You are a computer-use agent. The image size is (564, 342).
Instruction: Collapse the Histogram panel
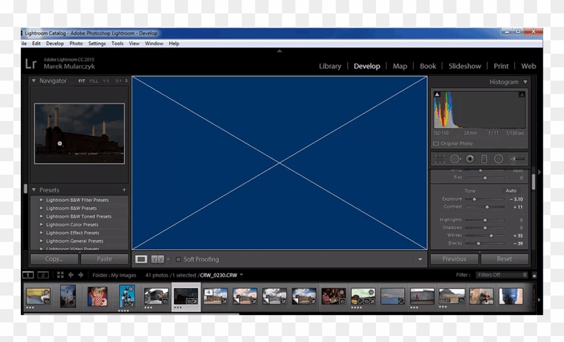526,82
